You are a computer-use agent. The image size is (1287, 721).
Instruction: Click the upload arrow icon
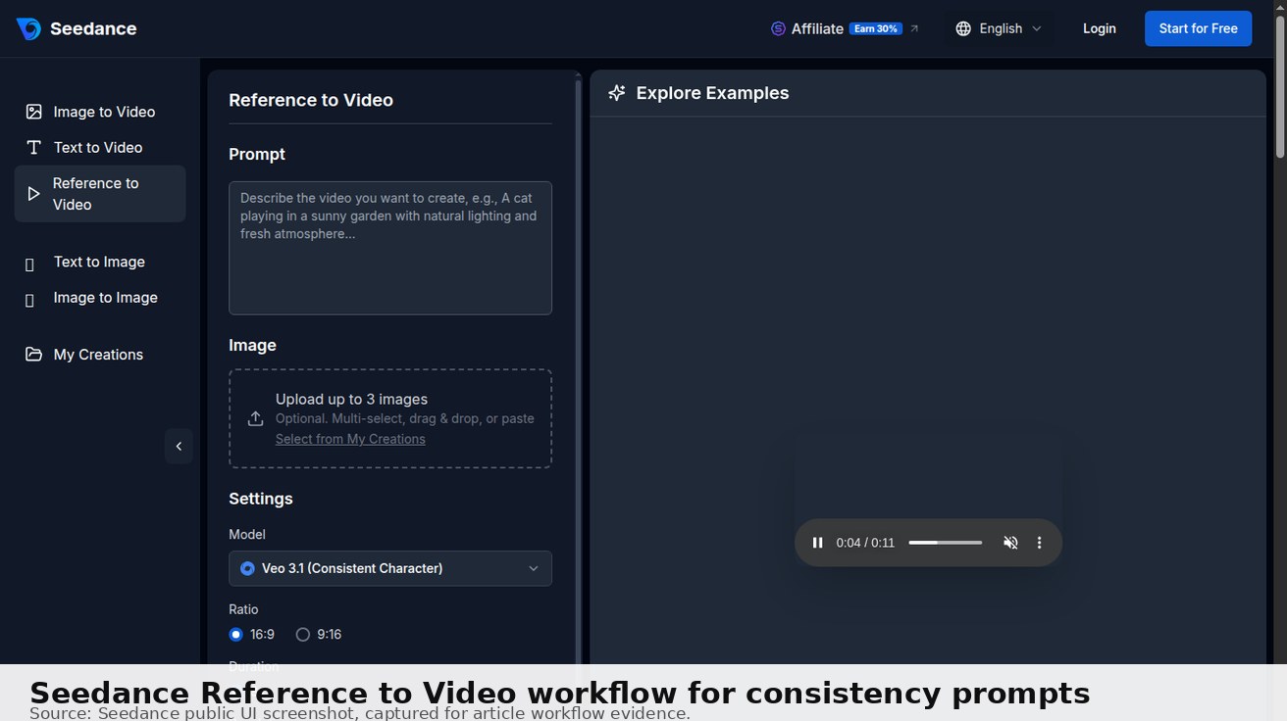tap(255, 418)
